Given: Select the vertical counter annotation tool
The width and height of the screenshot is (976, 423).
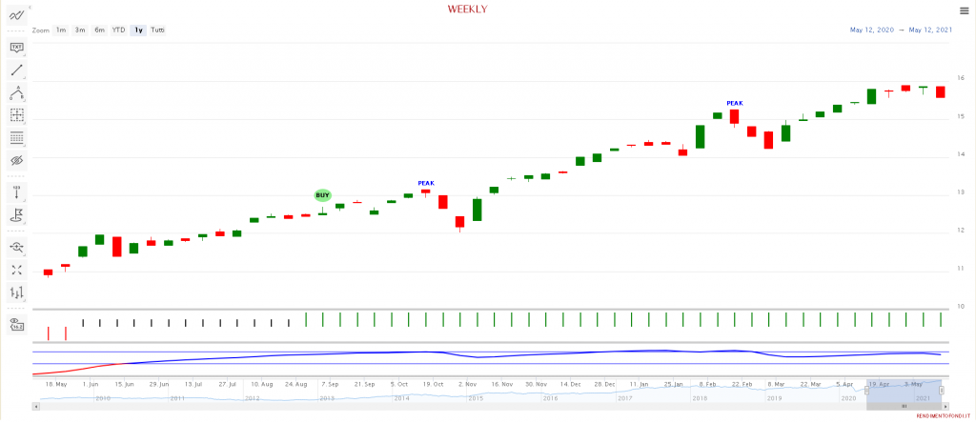Looking at the screenshot, I should (x=16, y=193).
